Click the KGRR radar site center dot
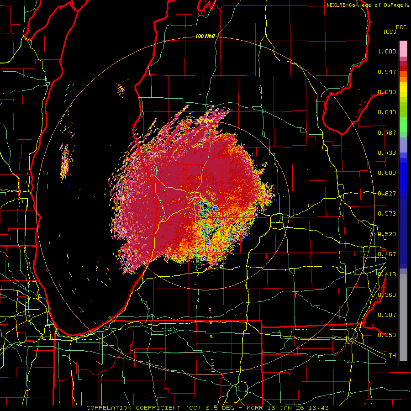This screenshot has width=411, height=411. (205, 206)
